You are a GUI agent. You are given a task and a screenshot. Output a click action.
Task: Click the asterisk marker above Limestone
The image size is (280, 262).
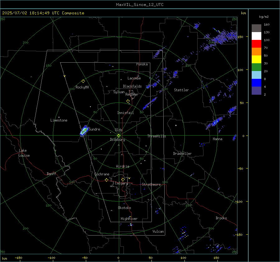tap(59, 117)
